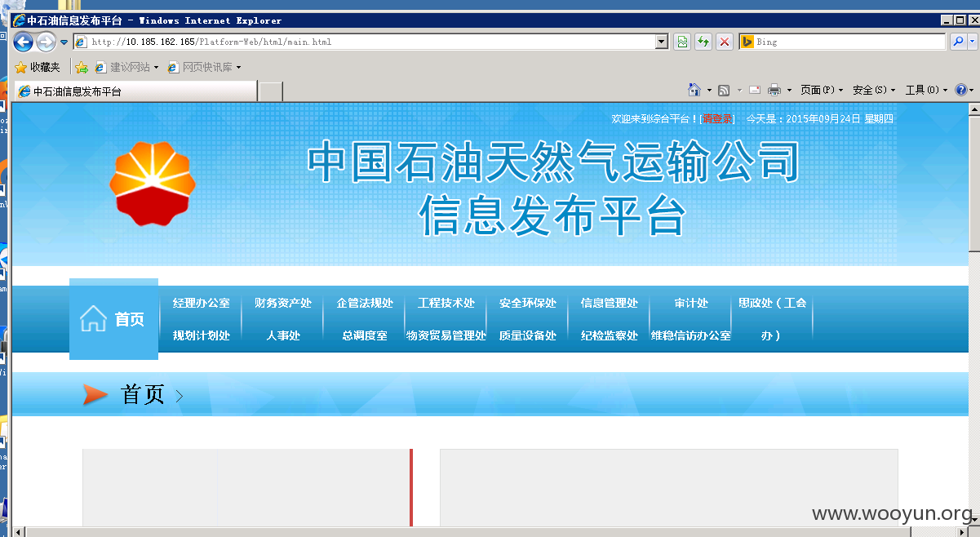
Task: Open the 安全环保处 department link
Action: coord(528,303)
